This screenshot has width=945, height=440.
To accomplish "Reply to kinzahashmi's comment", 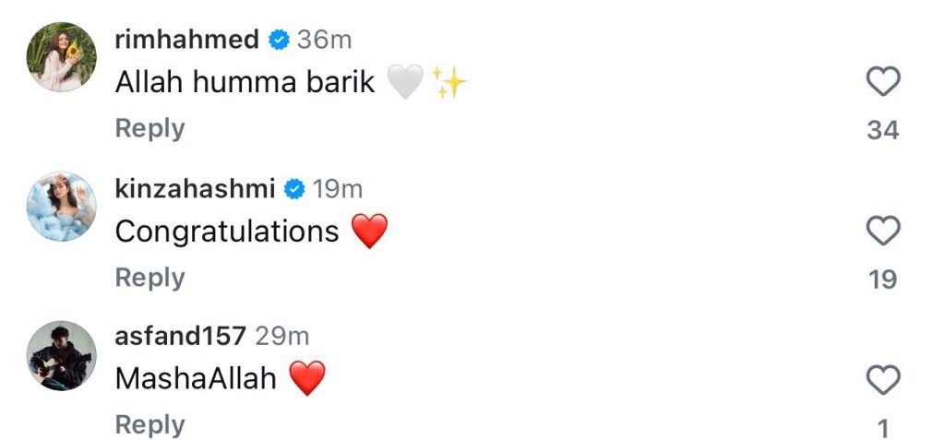I will [x=150, y=277].
